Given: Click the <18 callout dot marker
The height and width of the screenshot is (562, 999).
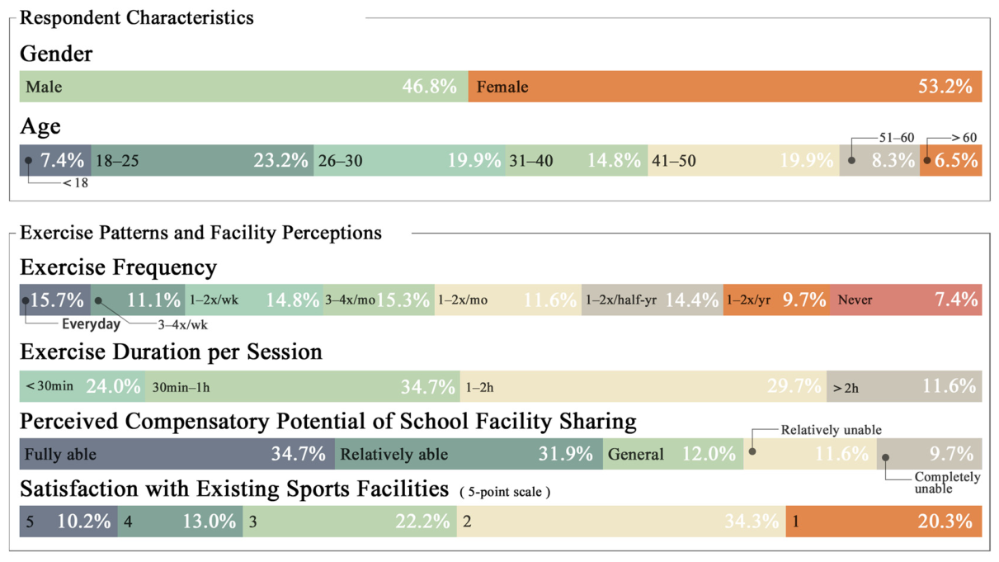Looking at the screenshot, I should [x=28, y=160].
